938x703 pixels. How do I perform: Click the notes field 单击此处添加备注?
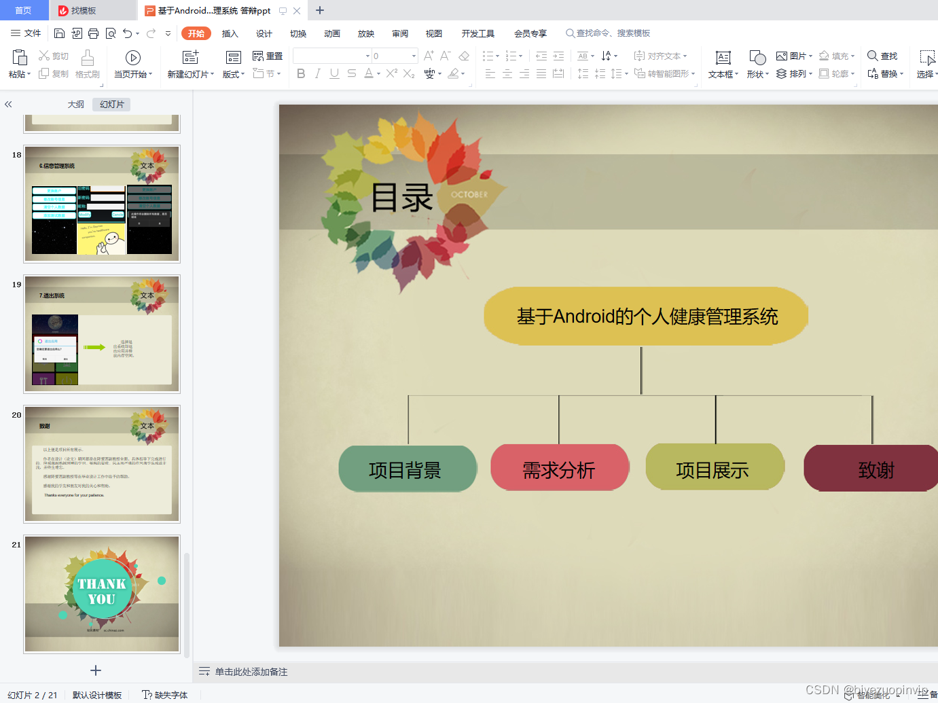tap(251, 672)
